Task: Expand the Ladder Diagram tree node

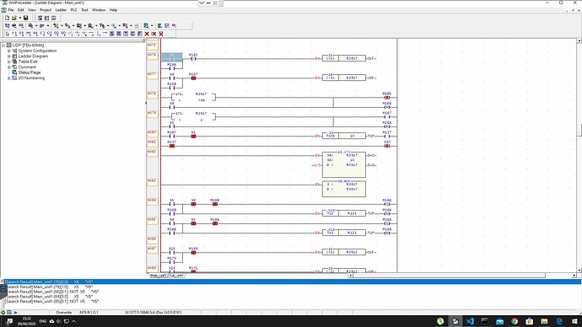Action: pos(9,56)
